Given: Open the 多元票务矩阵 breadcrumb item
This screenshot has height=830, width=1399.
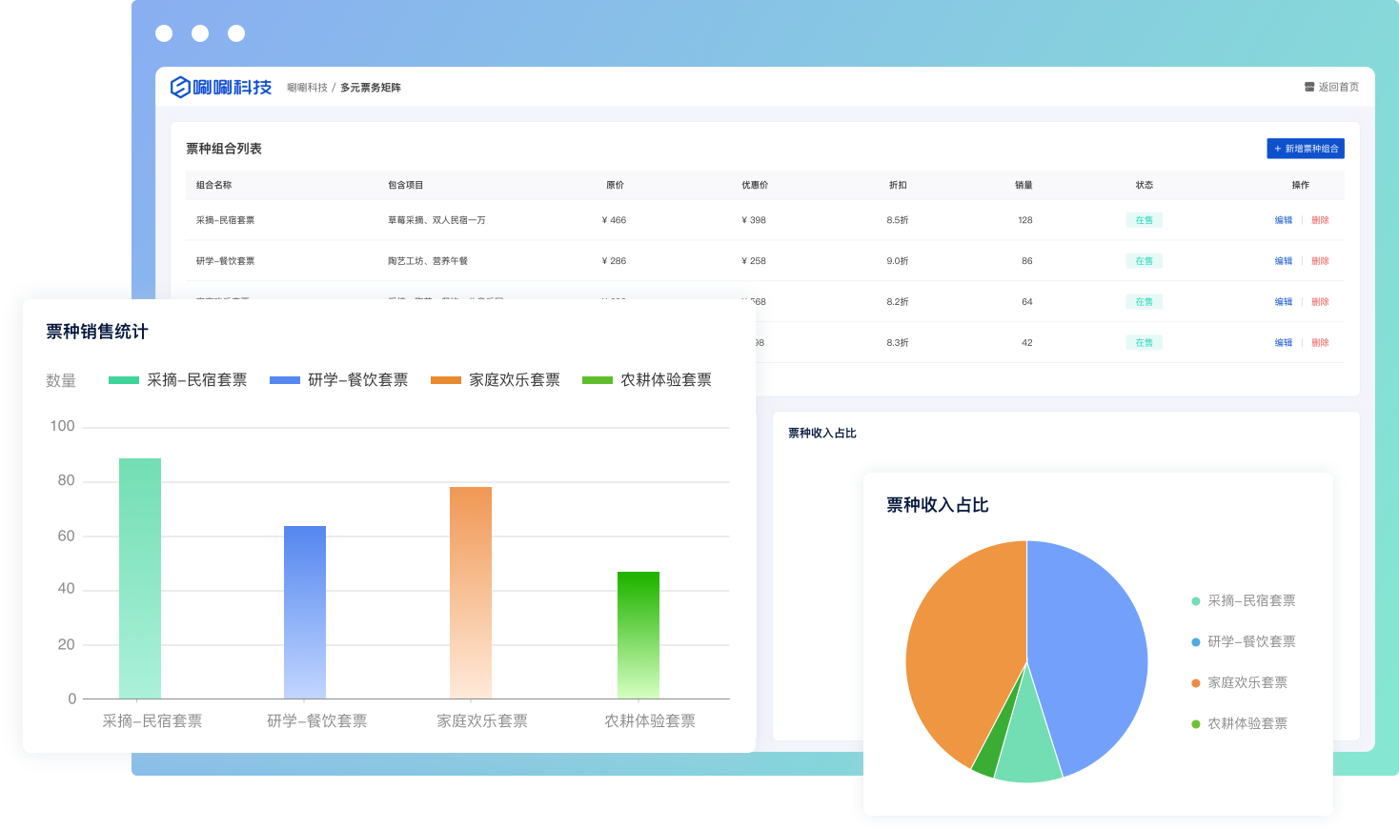Looking at the screenshot, I should pyautogui.click(x=371, y=88).
